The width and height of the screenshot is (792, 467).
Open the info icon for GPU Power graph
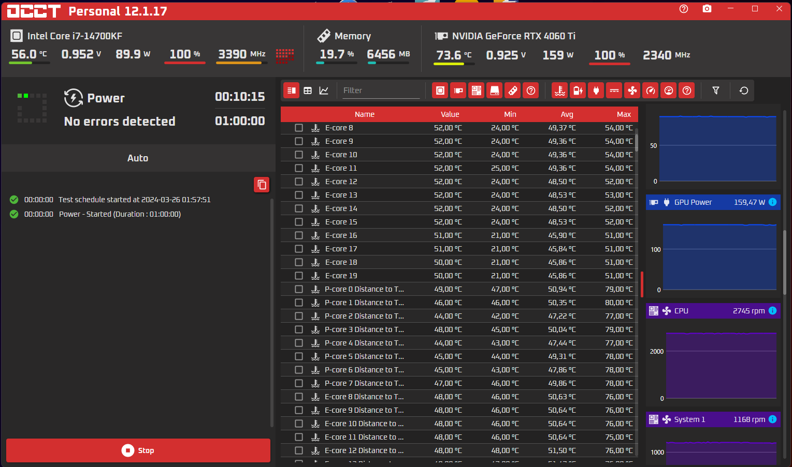coord(772,202)
